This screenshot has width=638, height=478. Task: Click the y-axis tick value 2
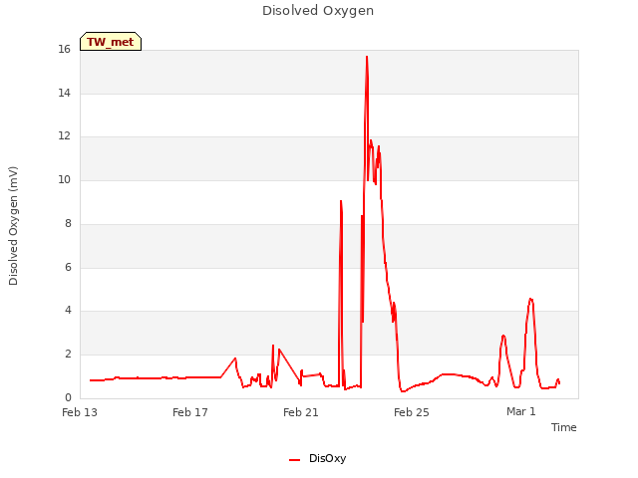(68, 355)
